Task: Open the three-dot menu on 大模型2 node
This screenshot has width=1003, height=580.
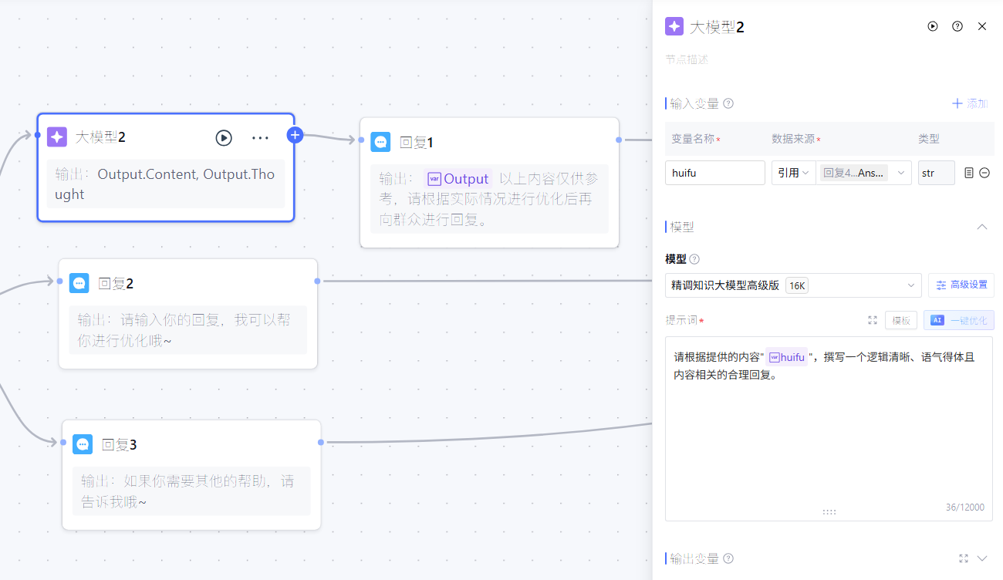Action: [260, 138]
